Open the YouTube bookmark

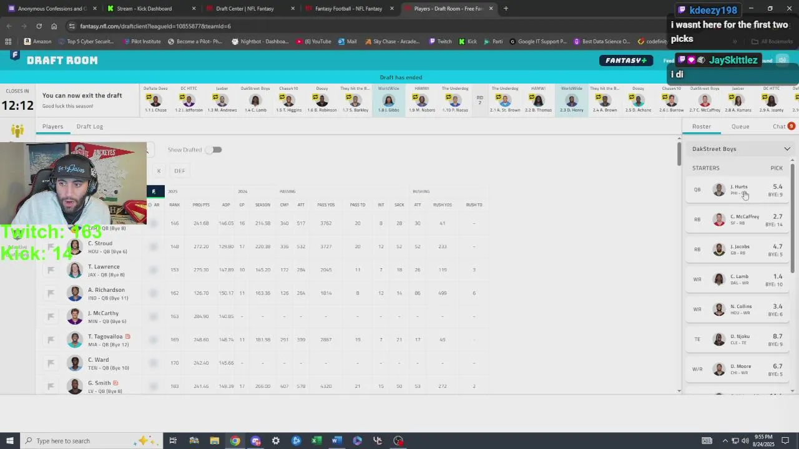tap(314, 42)
